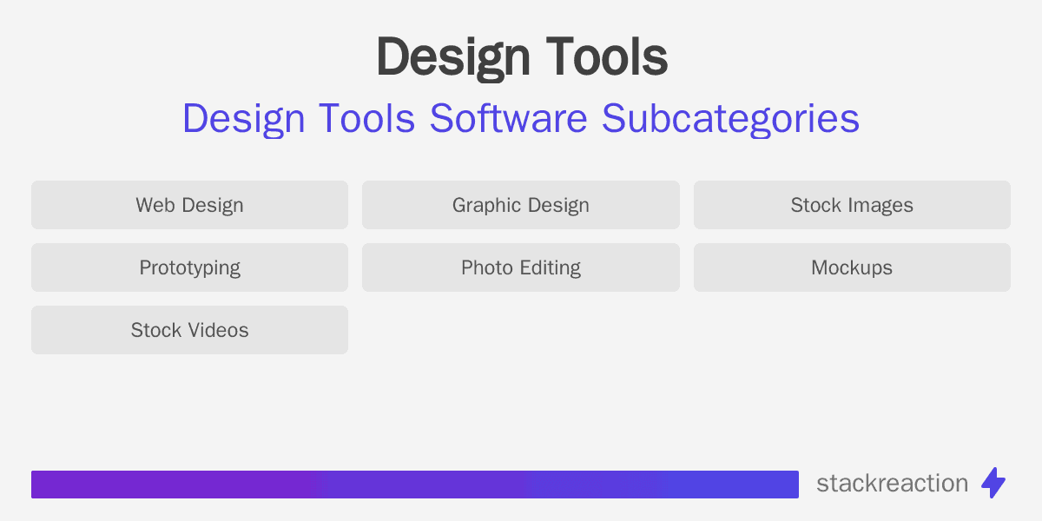This screenshot has height=521, width=1042.
Task: Select the Mockups tile on the right
Action: 852,267
